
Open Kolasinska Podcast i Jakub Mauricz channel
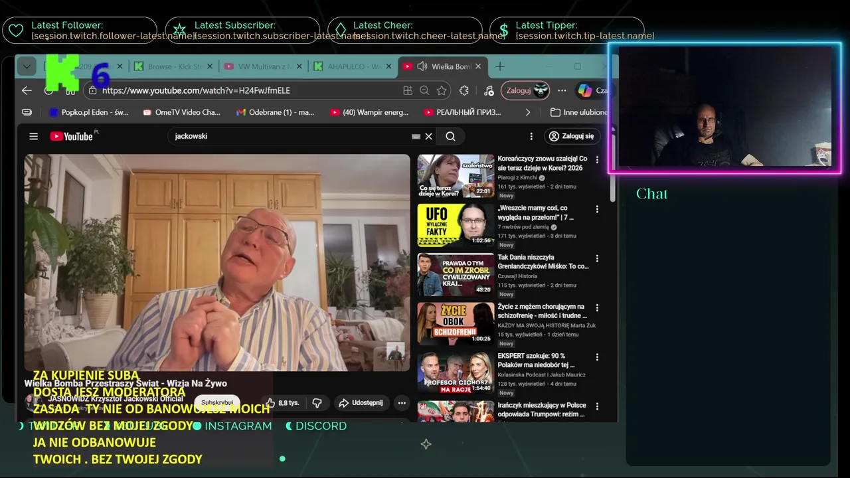541,375
